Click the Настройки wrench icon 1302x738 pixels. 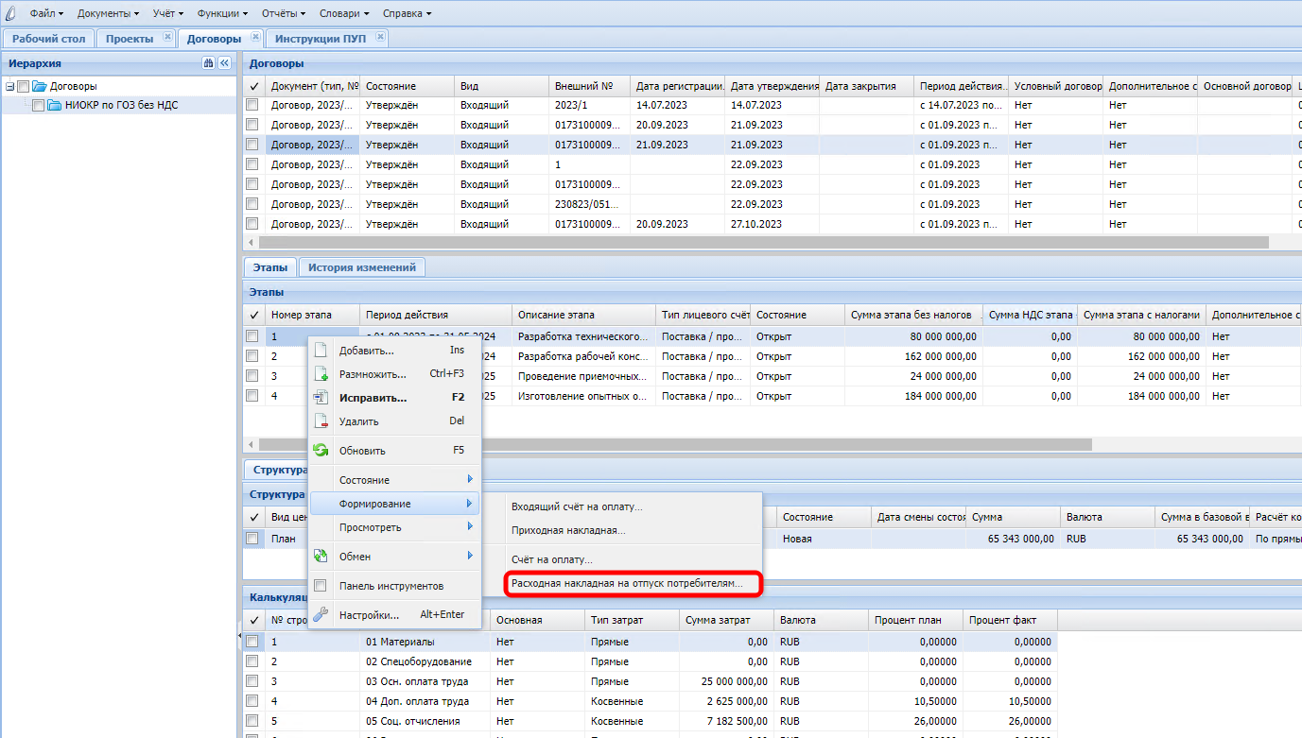[321, 615]
